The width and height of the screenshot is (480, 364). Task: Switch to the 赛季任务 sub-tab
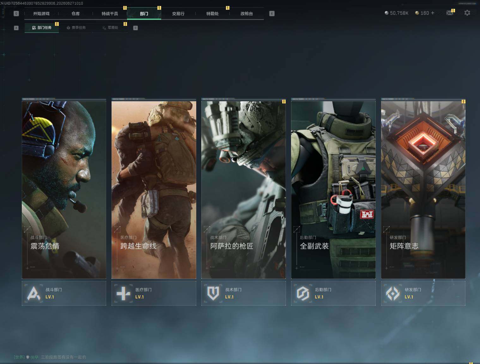point(76,28)
